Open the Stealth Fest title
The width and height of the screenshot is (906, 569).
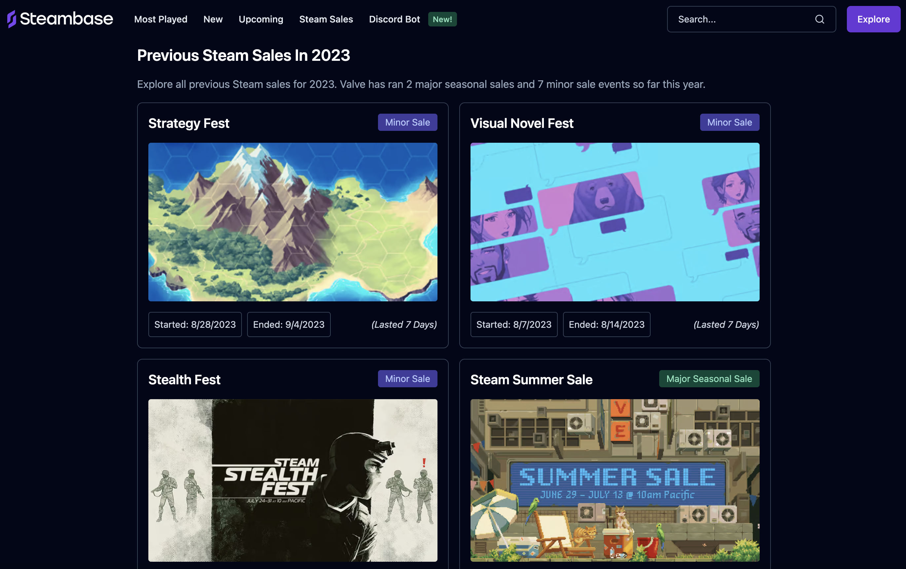(x=184, y=379)
